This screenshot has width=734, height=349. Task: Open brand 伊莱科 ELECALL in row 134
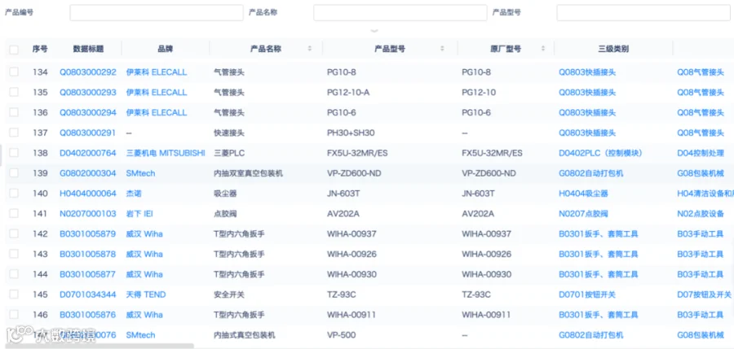click(157, 72)
